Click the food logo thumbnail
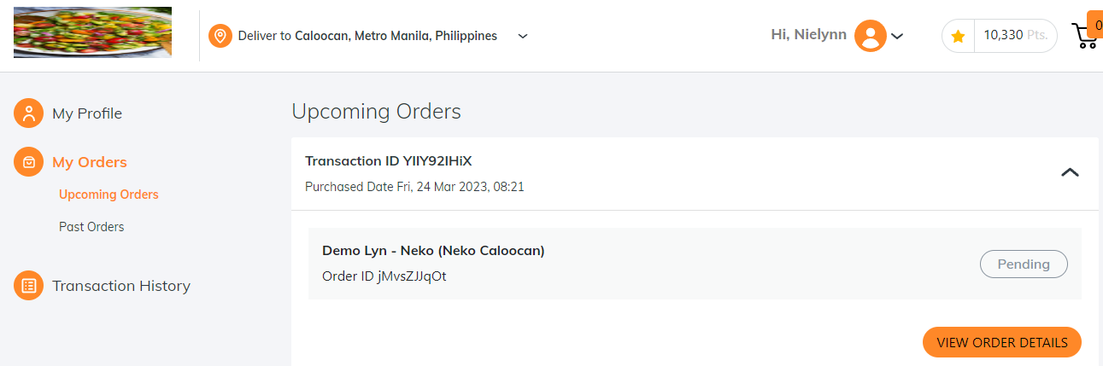The height and width of the screenshot is (366, 1103). 92,32
